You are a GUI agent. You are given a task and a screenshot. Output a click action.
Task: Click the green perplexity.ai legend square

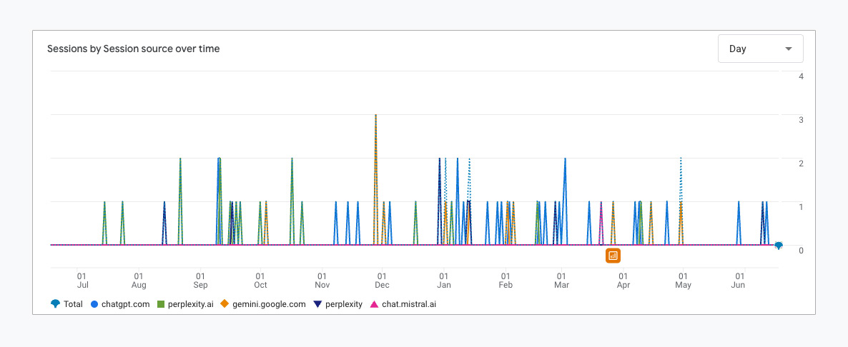point(161,304)
